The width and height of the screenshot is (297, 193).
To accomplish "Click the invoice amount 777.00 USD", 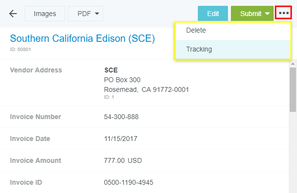I will pos(123,160).
